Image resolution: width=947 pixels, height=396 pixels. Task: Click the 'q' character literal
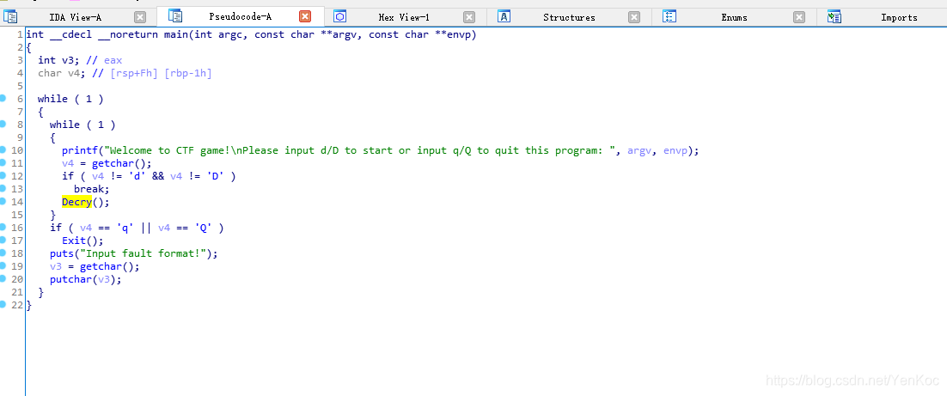click(x=125, y=228)
